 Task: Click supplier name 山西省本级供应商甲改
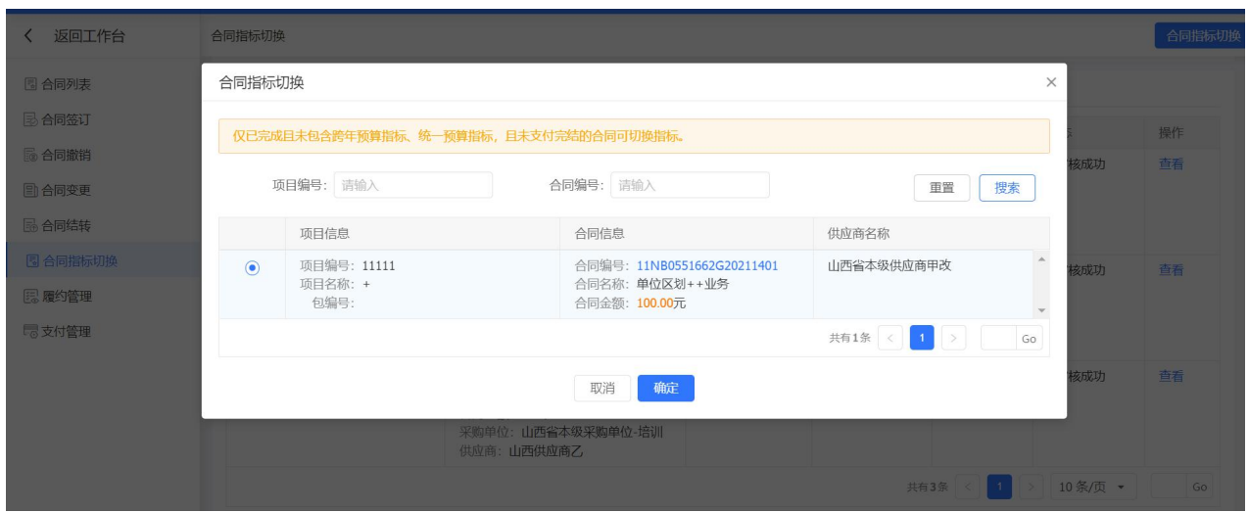point(889,265)
